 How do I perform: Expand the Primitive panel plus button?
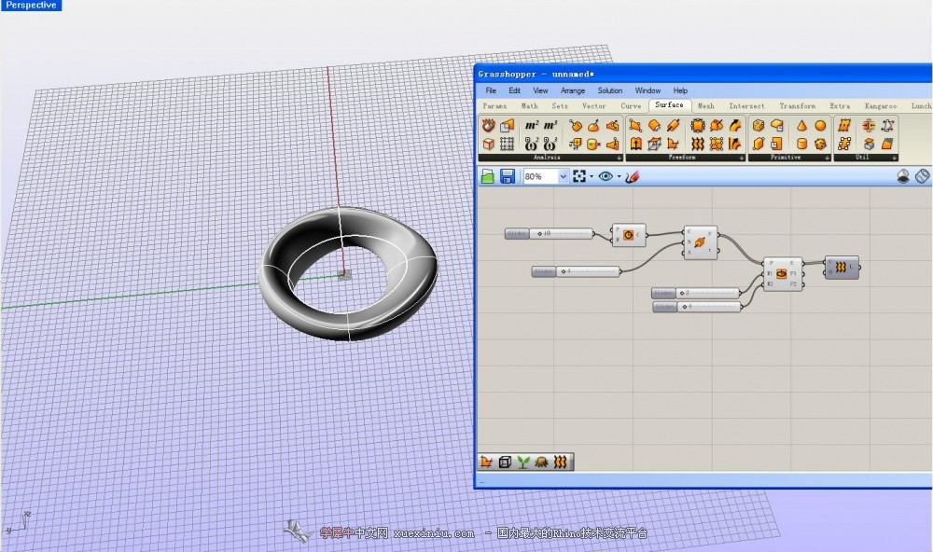(827, 158)
